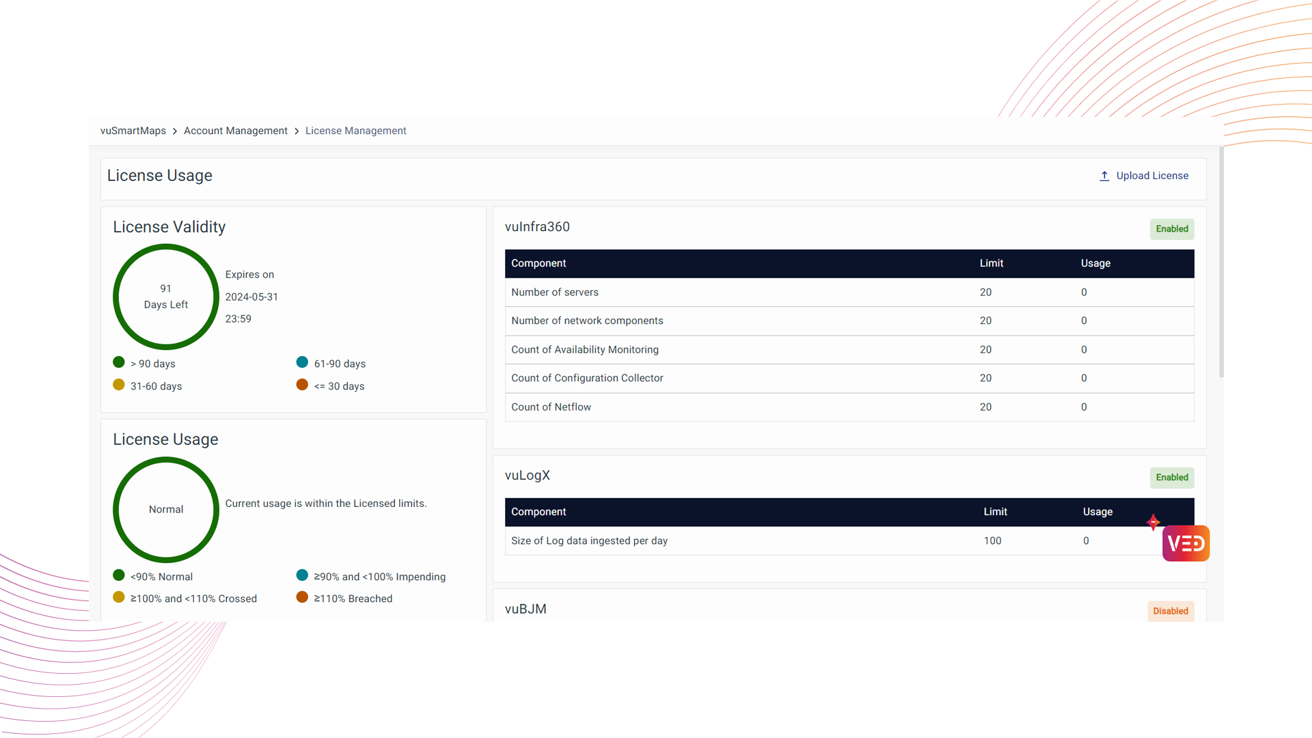The width and height of the screenshot is (1312, 738).
Task: Click the green >90 days legend dot
Action: [x=119, y=362]
